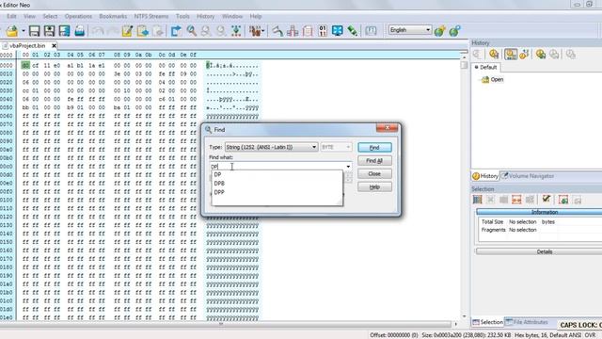
Task: Open the Tools menu
Action: coord(182,16)
